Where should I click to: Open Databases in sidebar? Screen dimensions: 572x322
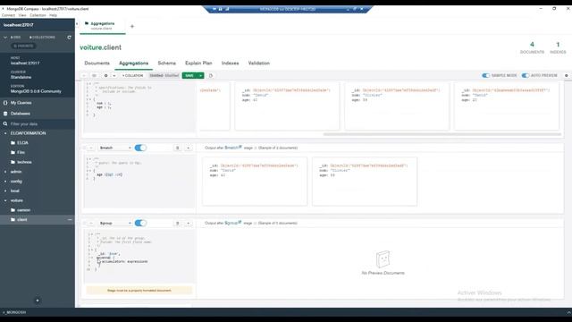(20, 114)
